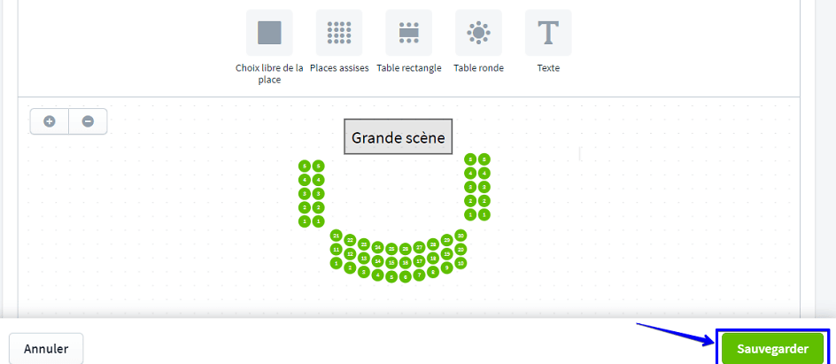Click the Sauvegarder button
Viewport: 836px width, 364px height.
coord(772,349)
